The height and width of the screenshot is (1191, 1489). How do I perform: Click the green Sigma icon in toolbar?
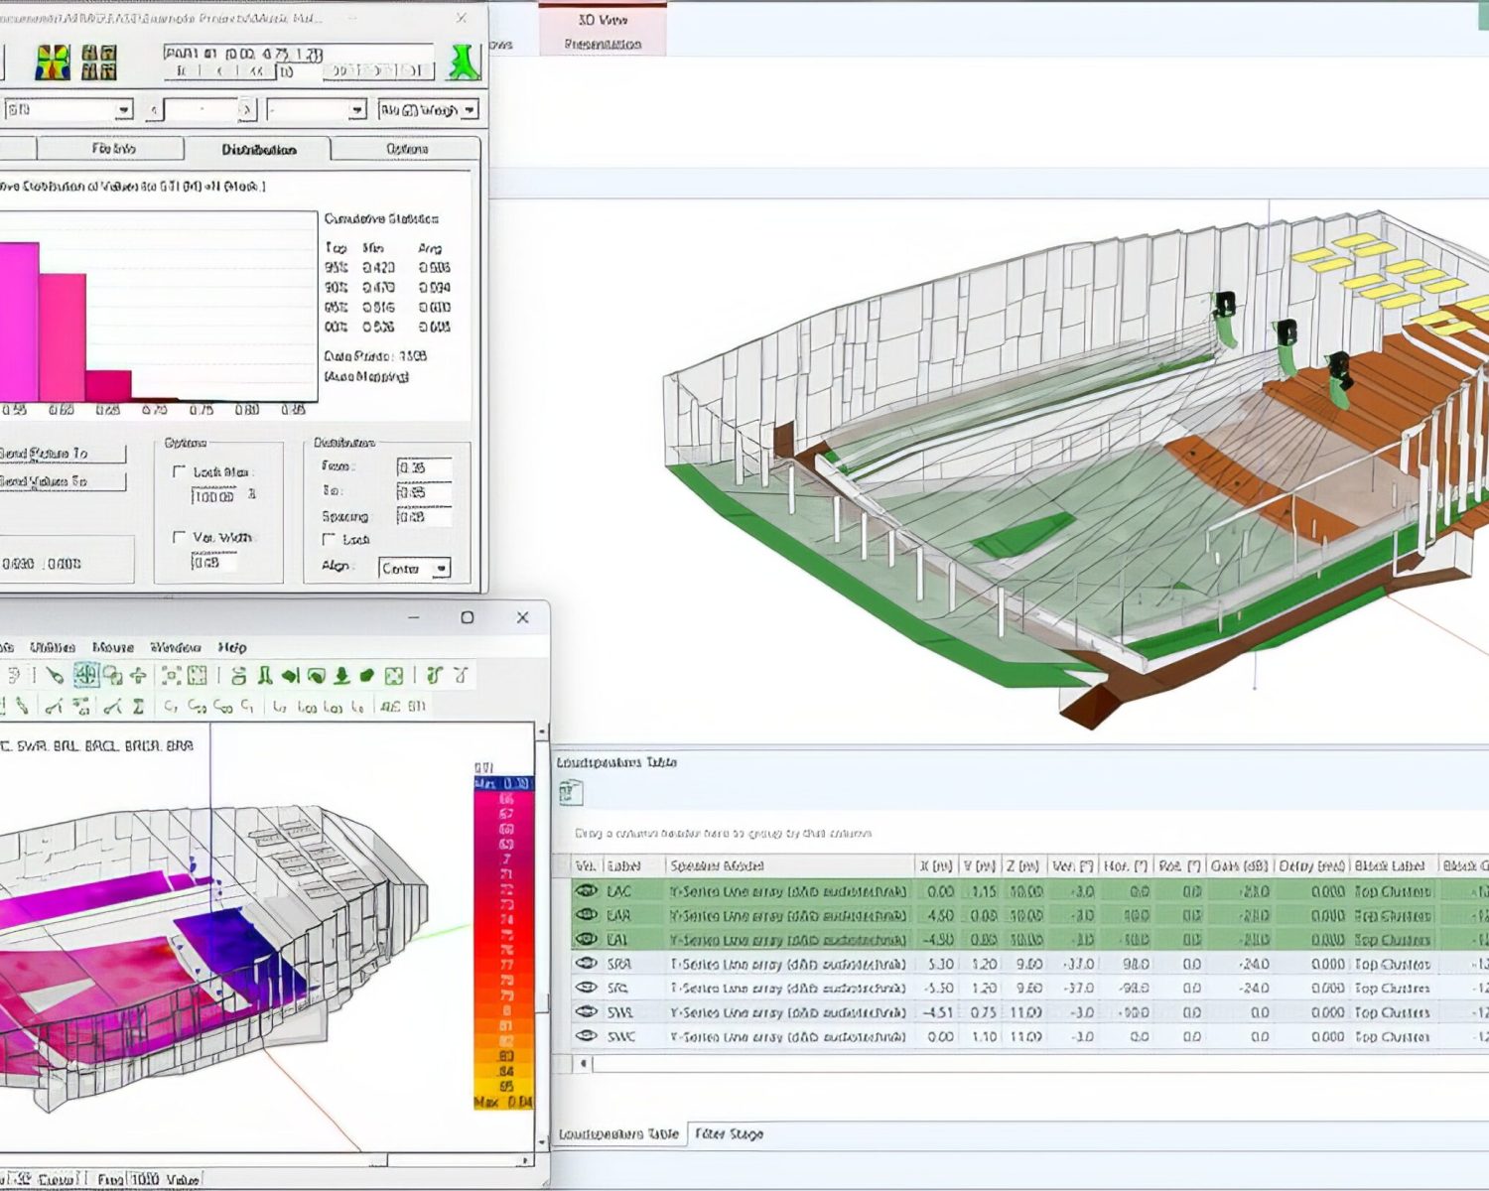point(138,707)
